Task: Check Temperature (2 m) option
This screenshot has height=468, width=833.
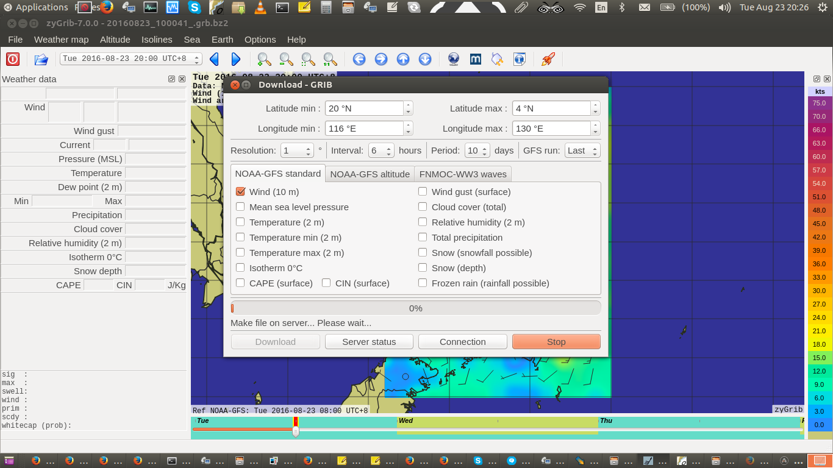Action: (x=240, y=222)
